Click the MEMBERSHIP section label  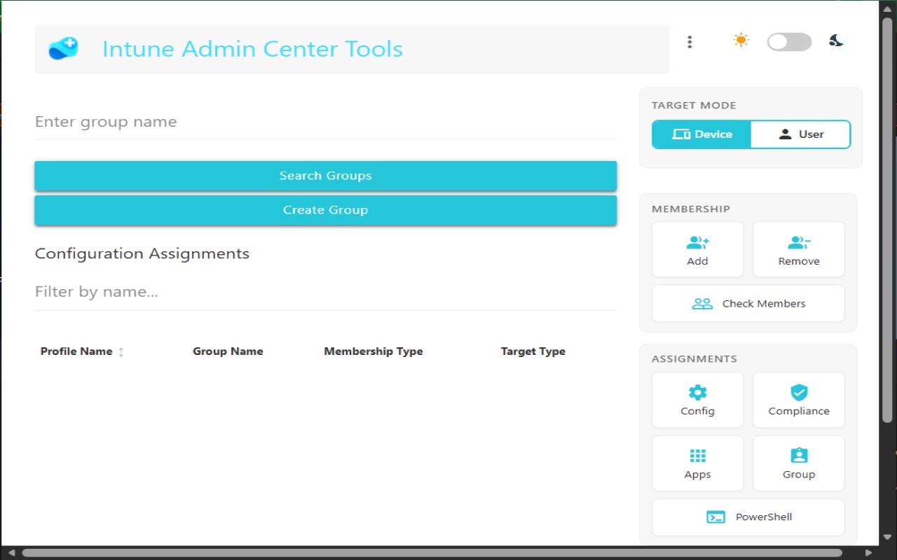coord(691,209)
